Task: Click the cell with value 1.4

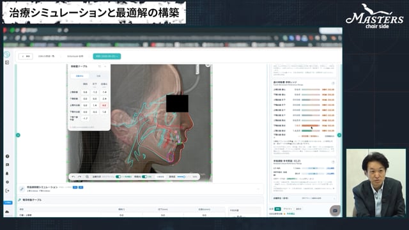Action: click(95, 105)
